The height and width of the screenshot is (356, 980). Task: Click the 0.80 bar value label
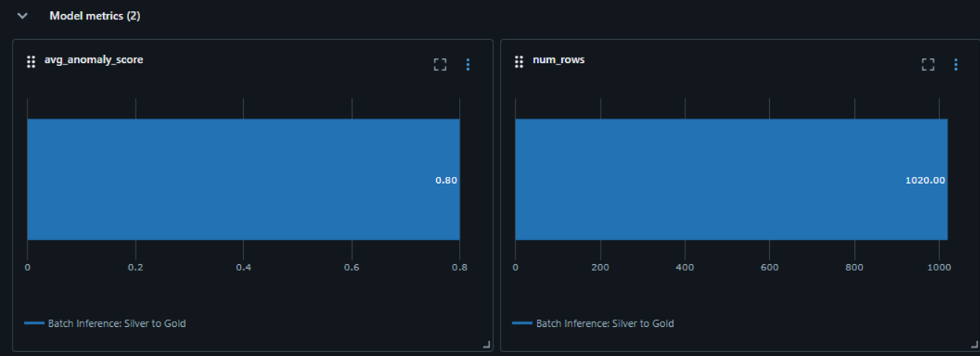446,180
